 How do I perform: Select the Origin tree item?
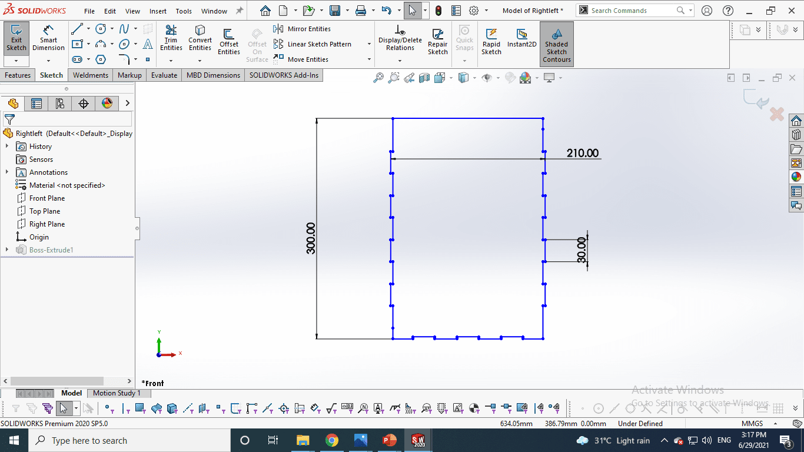coord(33,237)
